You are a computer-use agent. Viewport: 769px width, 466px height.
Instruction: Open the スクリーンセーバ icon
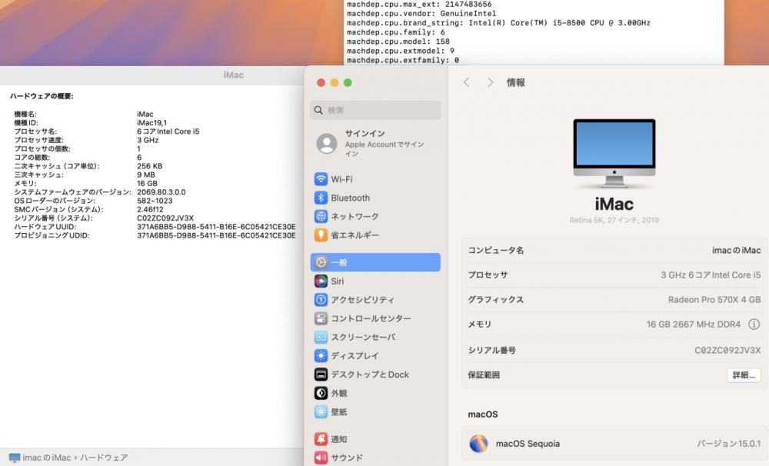[321, 337]
